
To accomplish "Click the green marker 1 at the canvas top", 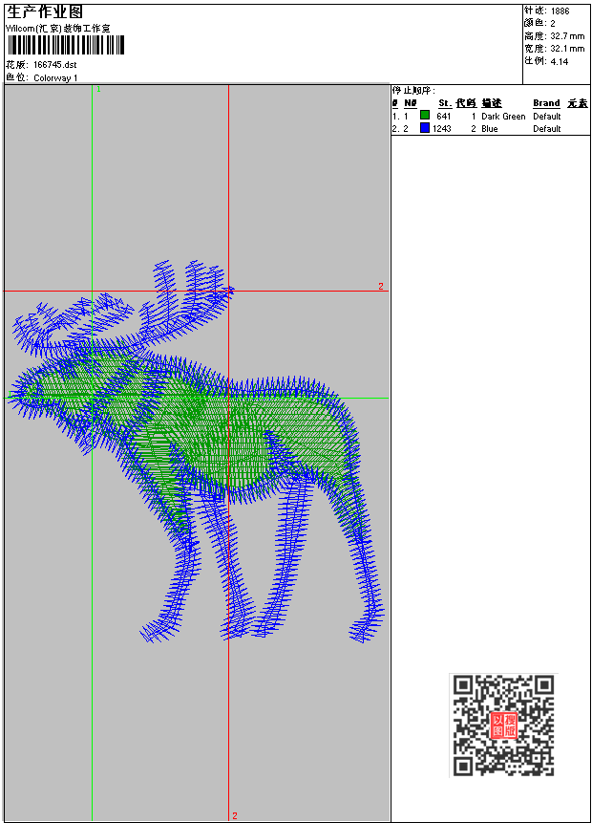I will [97, 89].
